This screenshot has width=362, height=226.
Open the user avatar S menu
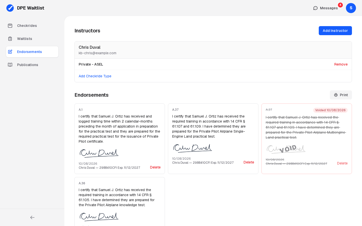click(x=351, y=8)
